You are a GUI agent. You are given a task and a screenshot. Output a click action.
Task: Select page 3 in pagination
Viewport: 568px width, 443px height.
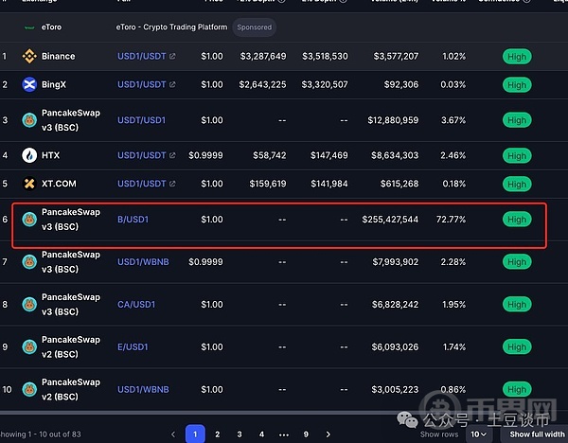tap(240, 434)
